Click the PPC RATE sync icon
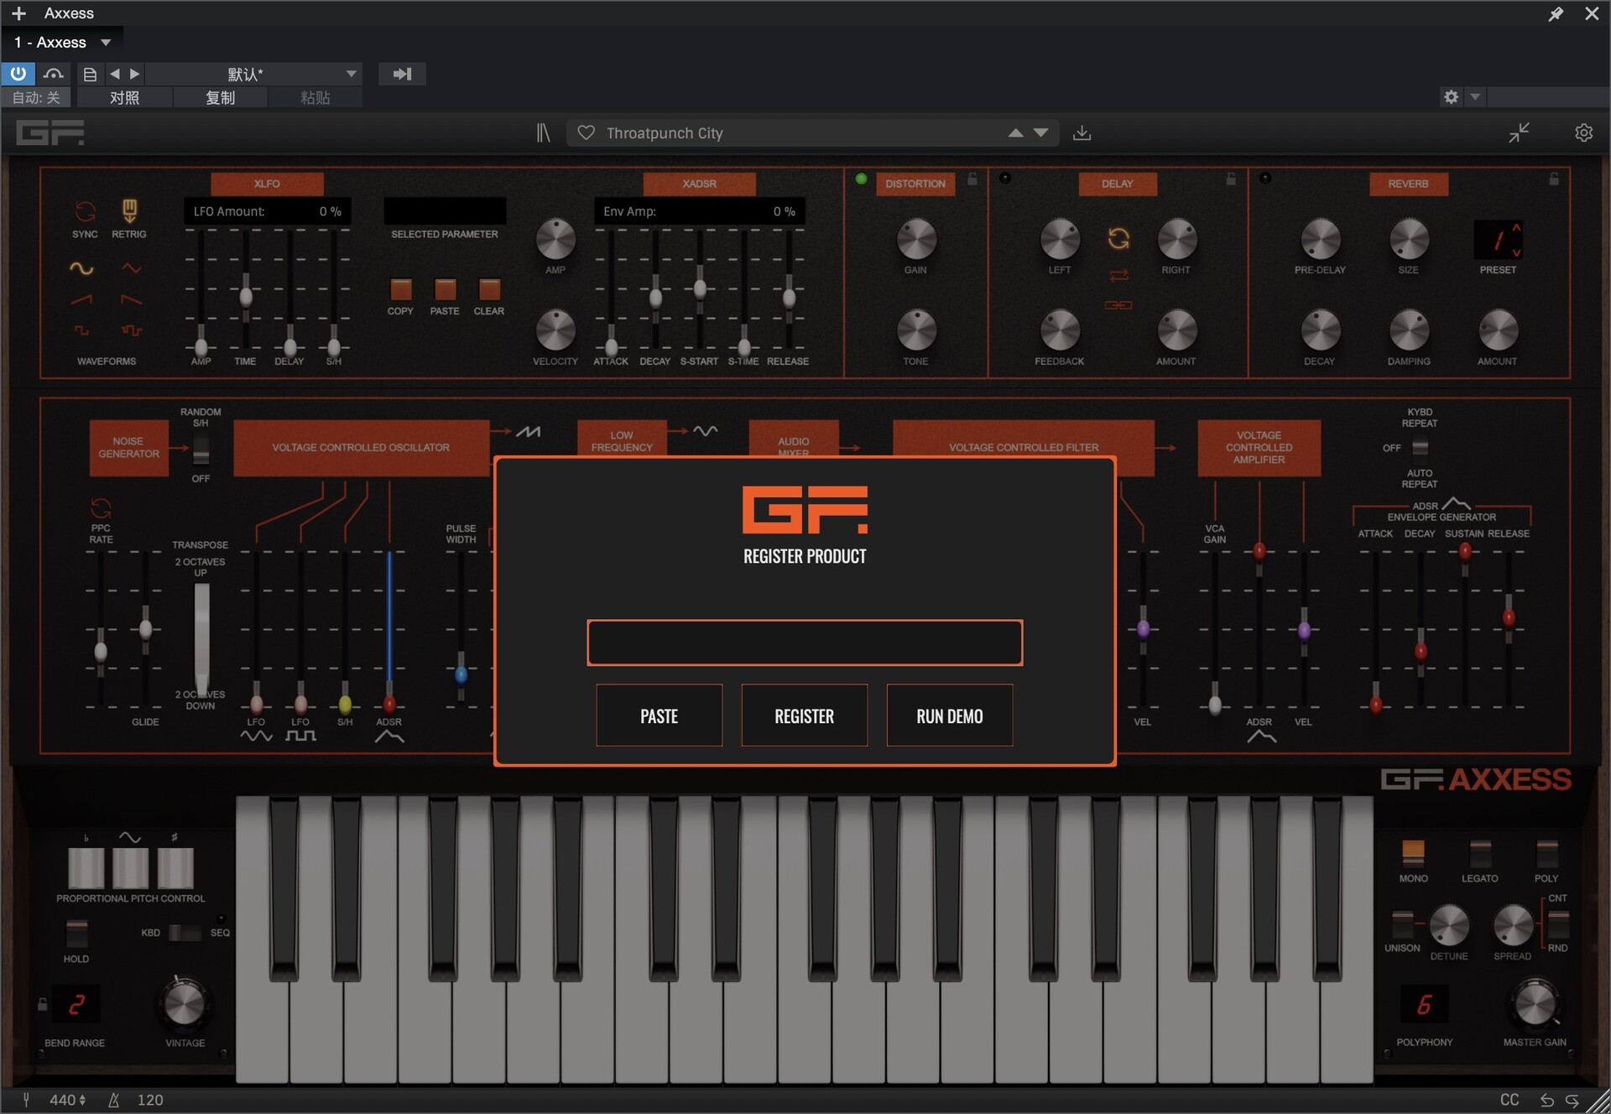This screenshot has height=1114, width=1611. point(101,508)
